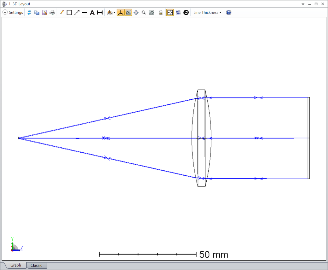Click the lock window icon
The width and height of the screenshot is (328, 270).
click(x=161, y=13)
